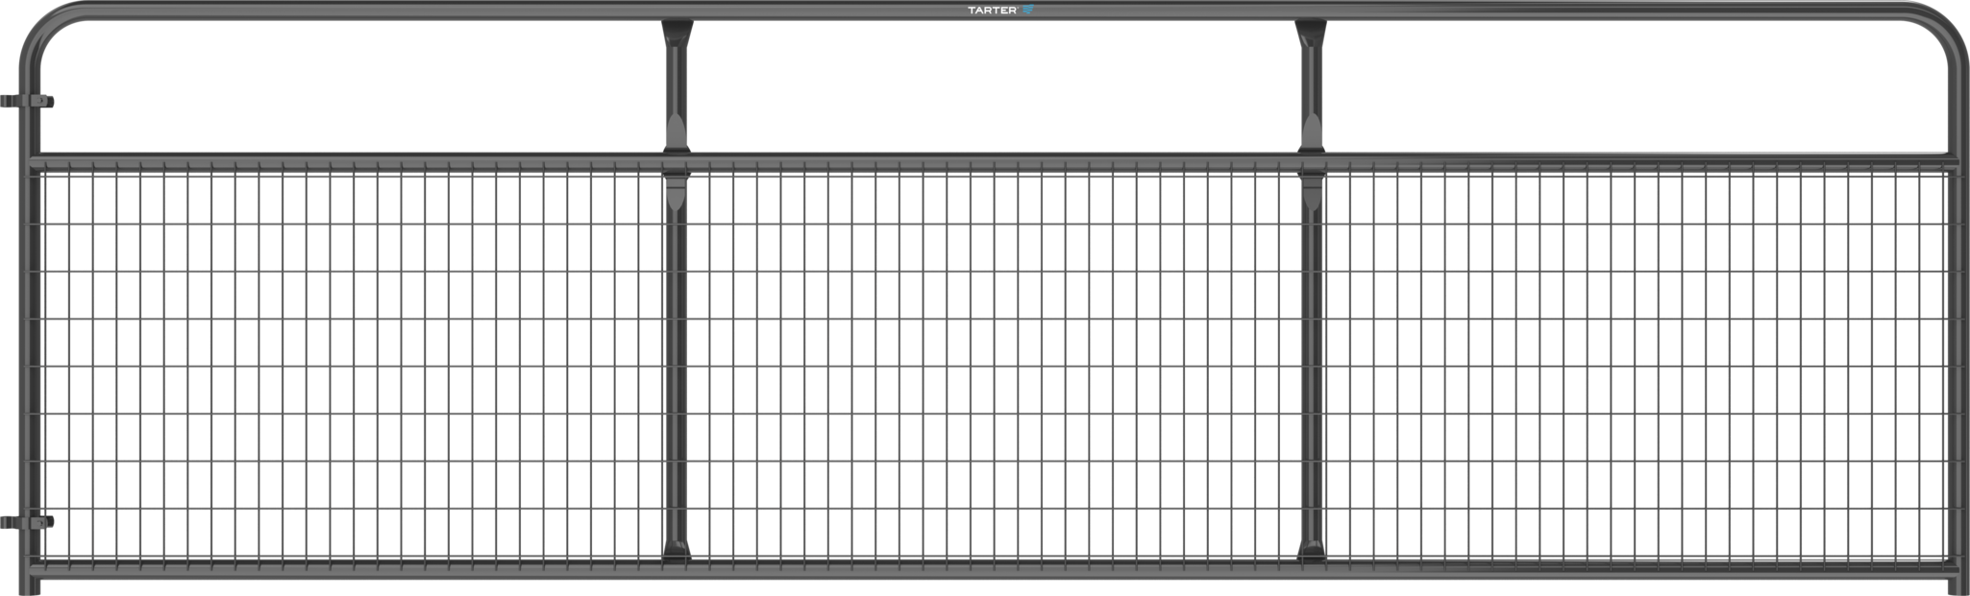Click the right brace's bottom weld joint
This screenshot has width=1970, height=596.
[1309, 551]
